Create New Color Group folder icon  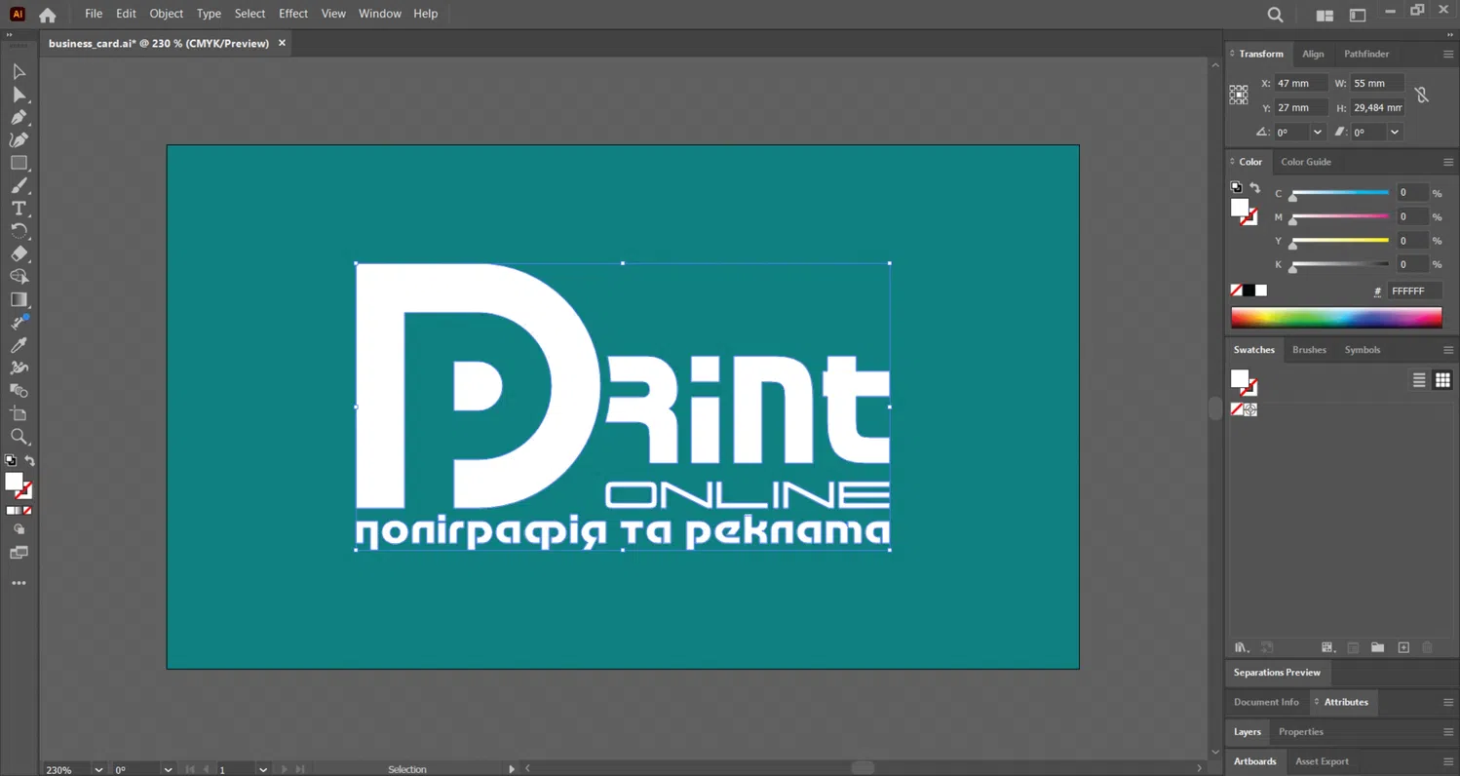pos(1377,647)
